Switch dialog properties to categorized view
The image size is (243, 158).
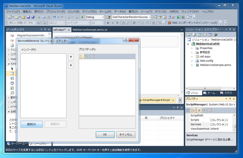point(81,56)
